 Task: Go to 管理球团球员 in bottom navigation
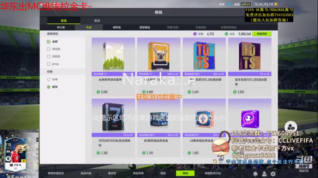coord(56,173)
